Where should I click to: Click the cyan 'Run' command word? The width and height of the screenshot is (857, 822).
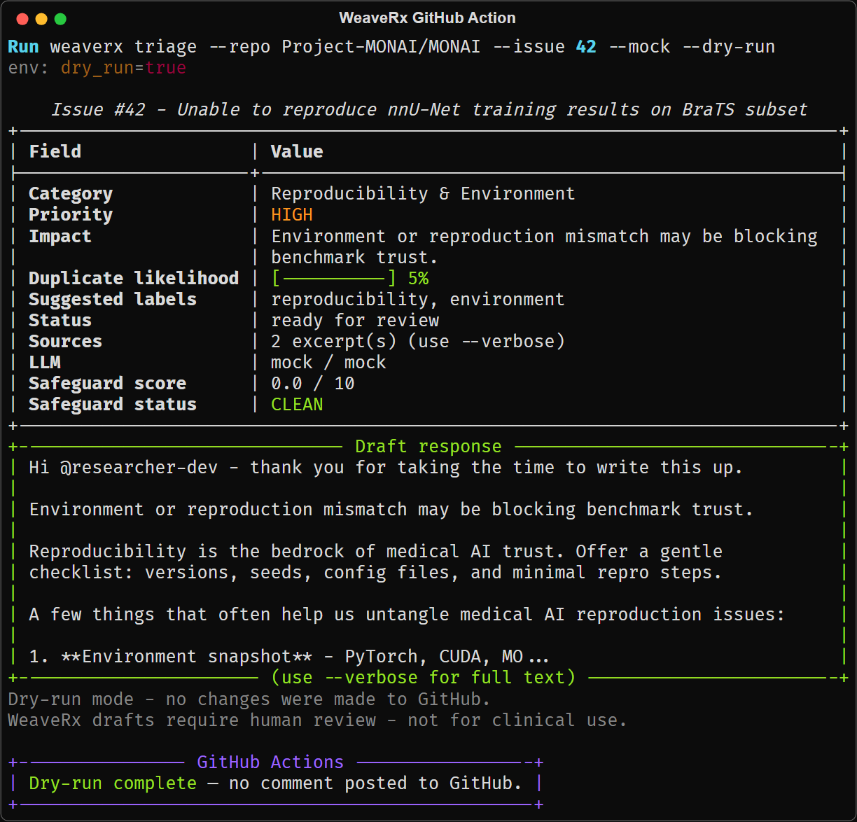click(23, 47)
